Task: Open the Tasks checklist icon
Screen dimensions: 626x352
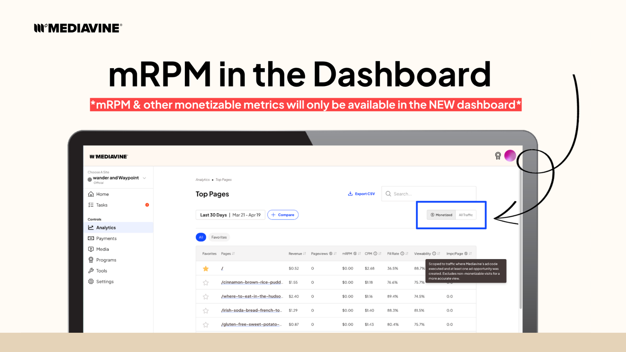Action: click(91, 205)
